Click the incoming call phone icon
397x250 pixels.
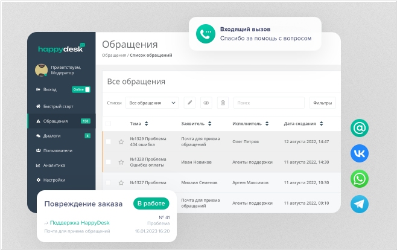click(x=205, y=34)
